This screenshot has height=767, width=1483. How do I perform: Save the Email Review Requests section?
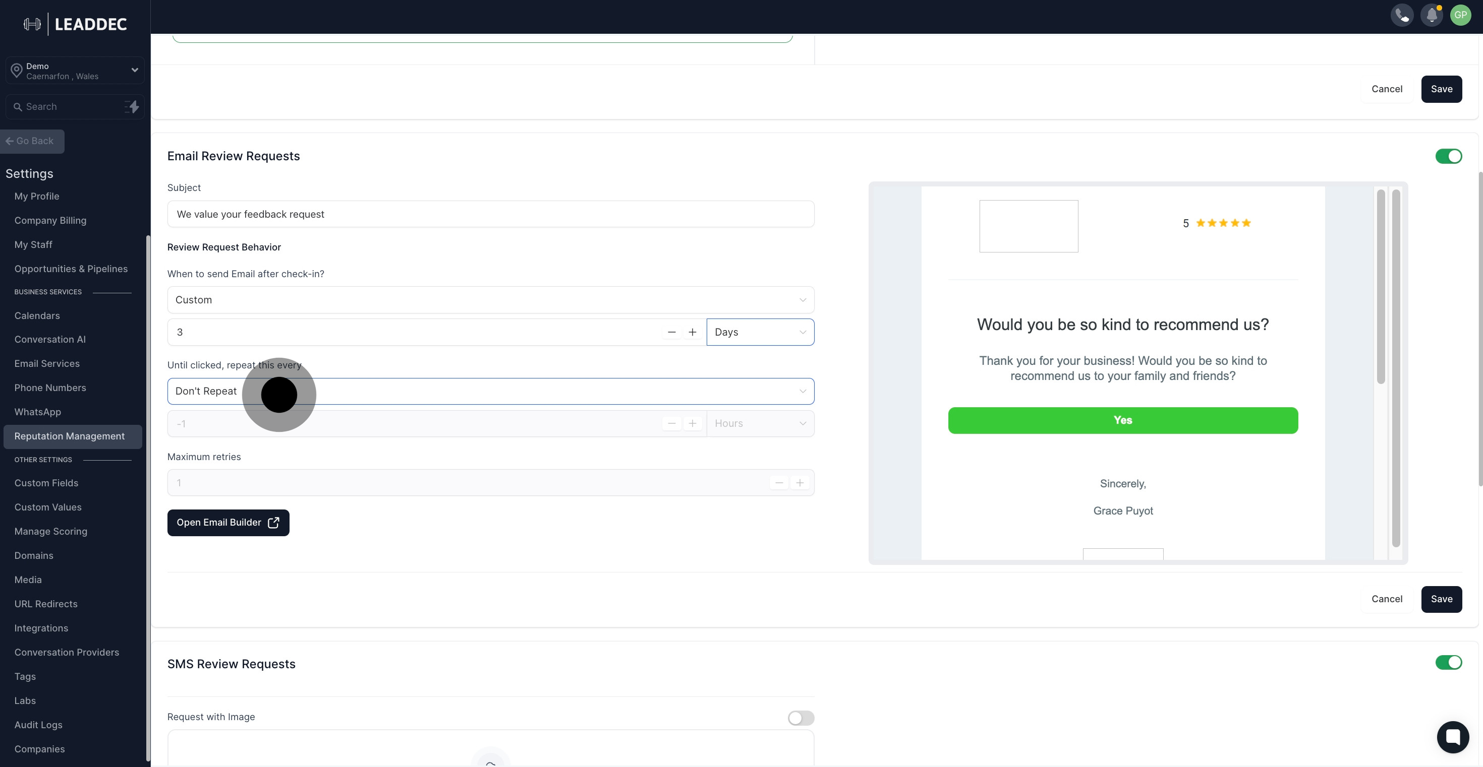click(1442, 600)
